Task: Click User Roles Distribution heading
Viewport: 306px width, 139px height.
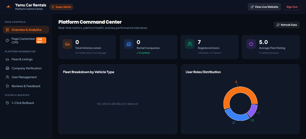Action: coord(203,72)
